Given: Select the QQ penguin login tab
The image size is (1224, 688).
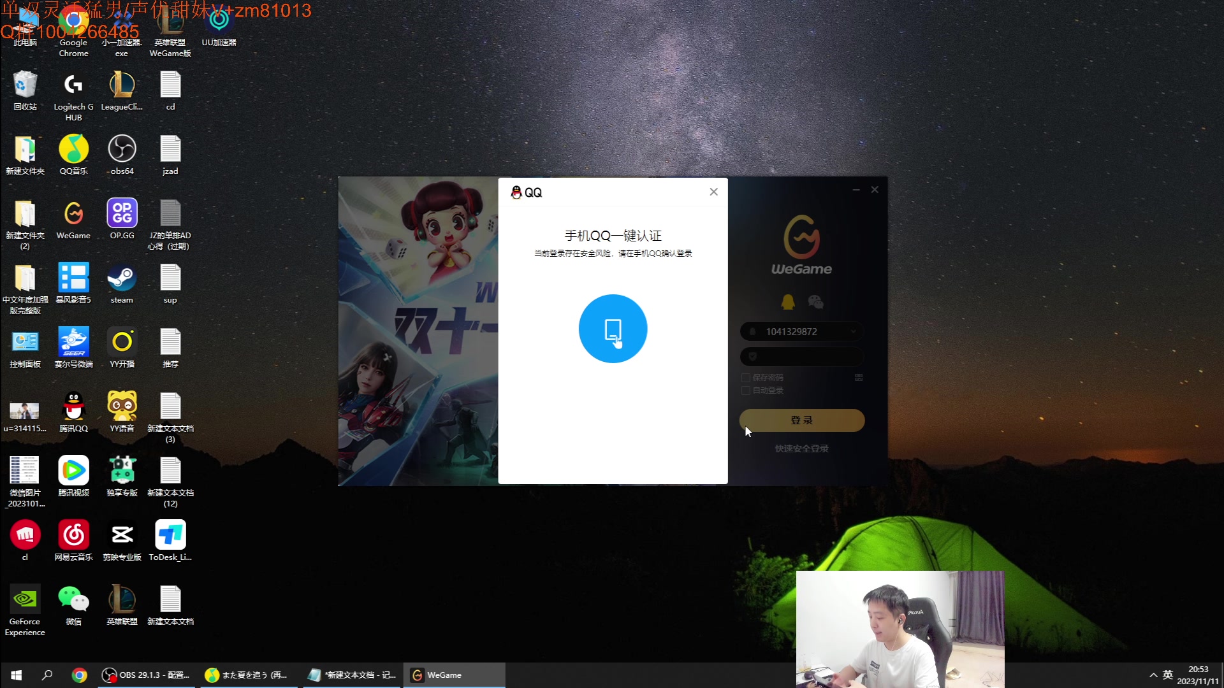Looking at the screenshot, I should (788, 301).
